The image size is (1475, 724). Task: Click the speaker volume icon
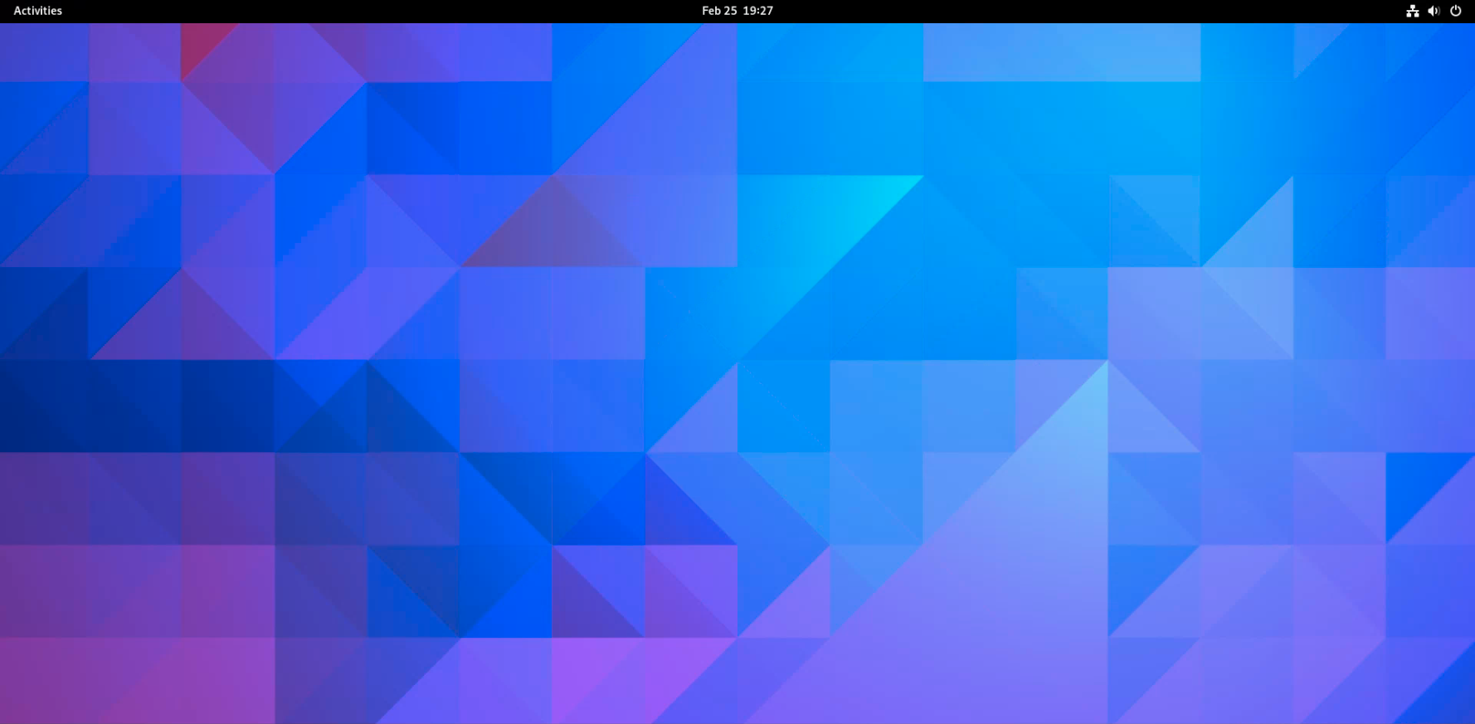pos(1434,11)
